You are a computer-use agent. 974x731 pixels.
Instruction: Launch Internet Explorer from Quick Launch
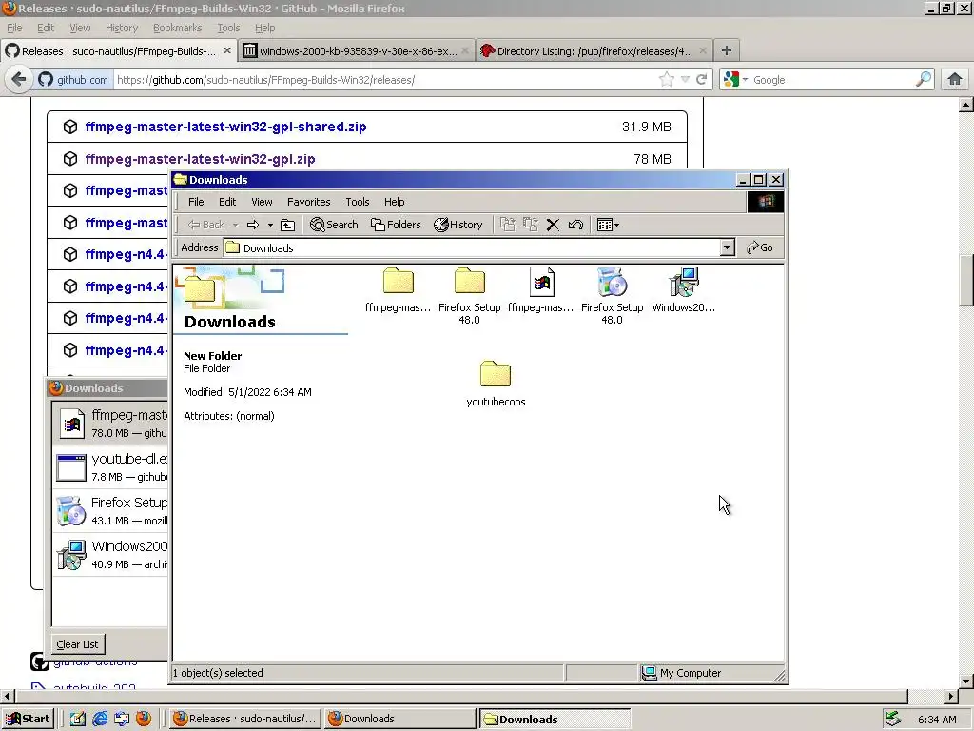click(100, 720)
